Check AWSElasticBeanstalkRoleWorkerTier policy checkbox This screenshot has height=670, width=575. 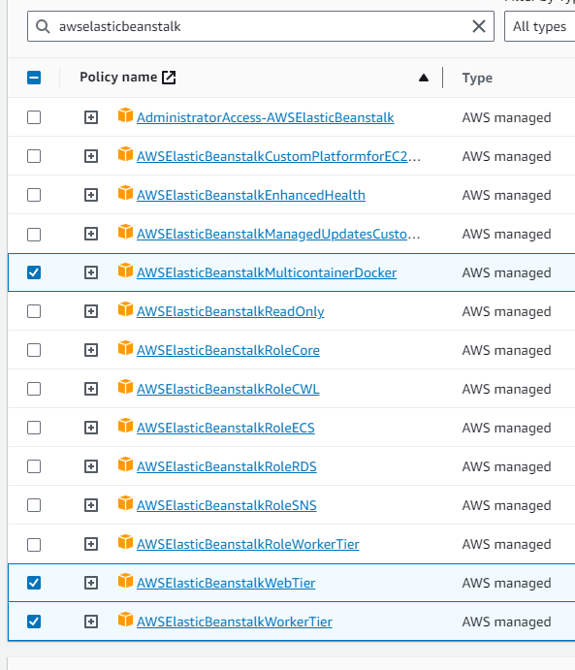coord(34,544)
